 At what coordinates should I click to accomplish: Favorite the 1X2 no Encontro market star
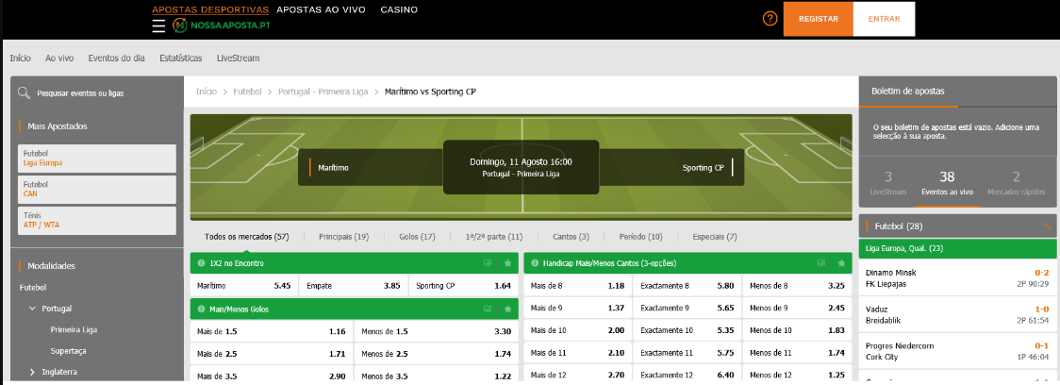tap(507, 262)
